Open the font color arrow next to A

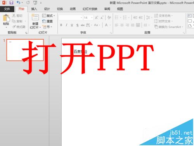pos(110,25)
